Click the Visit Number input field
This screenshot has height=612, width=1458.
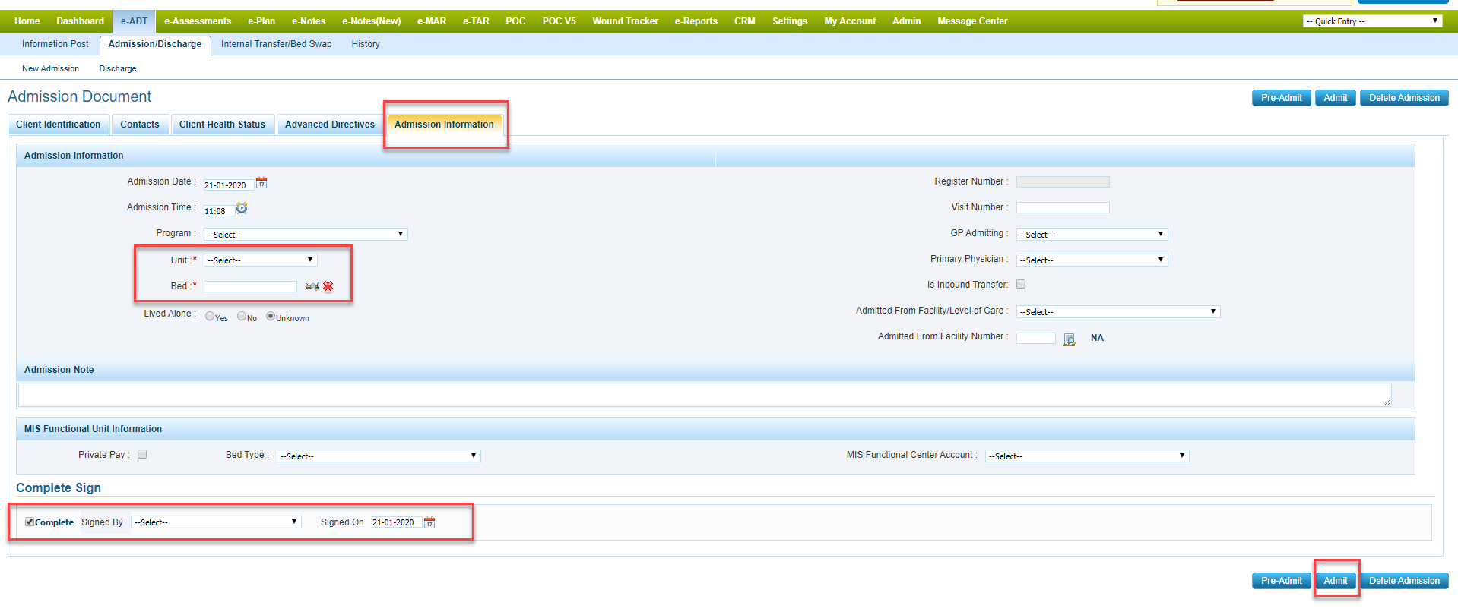tap(1062, 207)
